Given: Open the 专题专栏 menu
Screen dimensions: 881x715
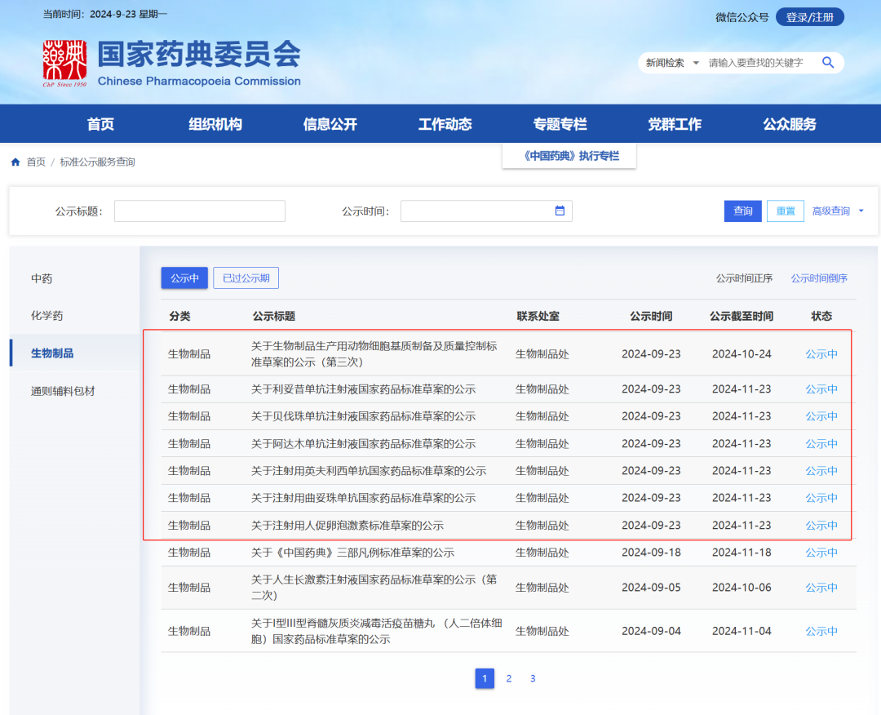Looking at the screenshot, I should point(560,123).
